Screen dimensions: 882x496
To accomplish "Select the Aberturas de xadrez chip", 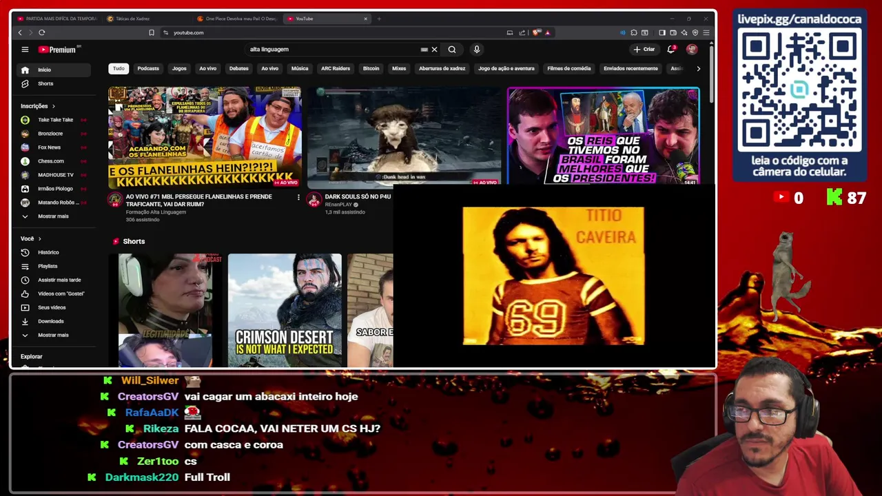I will 442,68.
